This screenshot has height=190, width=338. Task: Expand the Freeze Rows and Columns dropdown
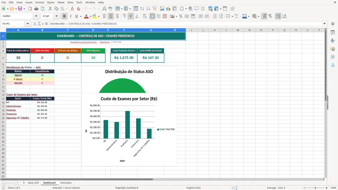(x=220, y=9)
